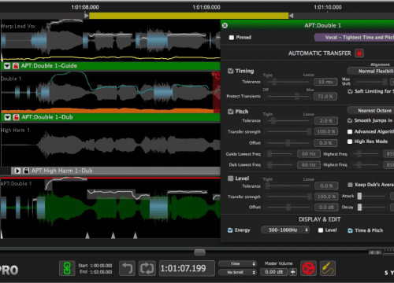Click the red Automatic Transfer button
394x283 pixels.
click(x=359, y=53)
